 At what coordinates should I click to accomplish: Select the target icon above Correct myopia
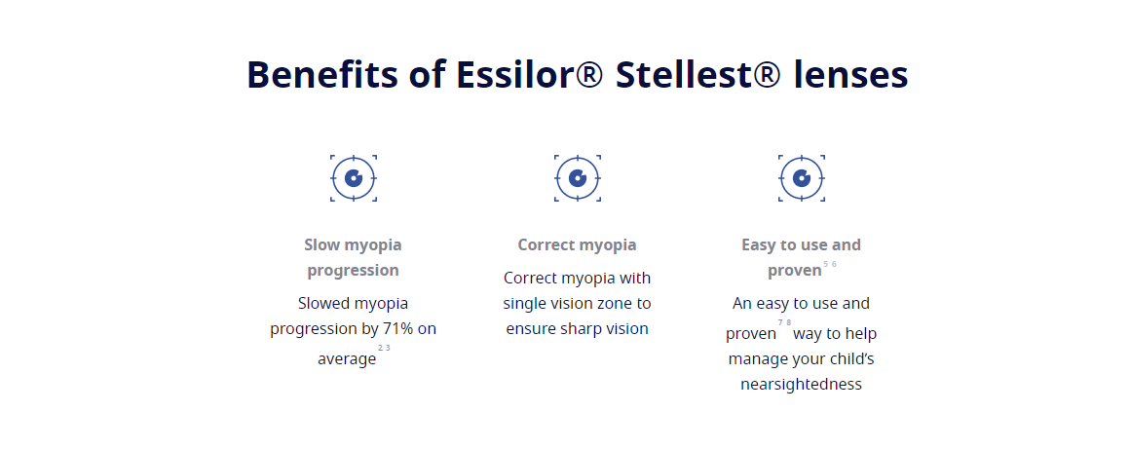(x=578, y=178)
